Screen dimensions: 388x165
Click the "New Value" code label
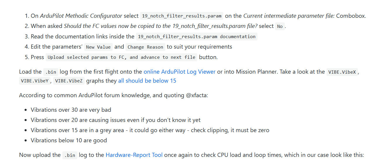tap(98, 47)
